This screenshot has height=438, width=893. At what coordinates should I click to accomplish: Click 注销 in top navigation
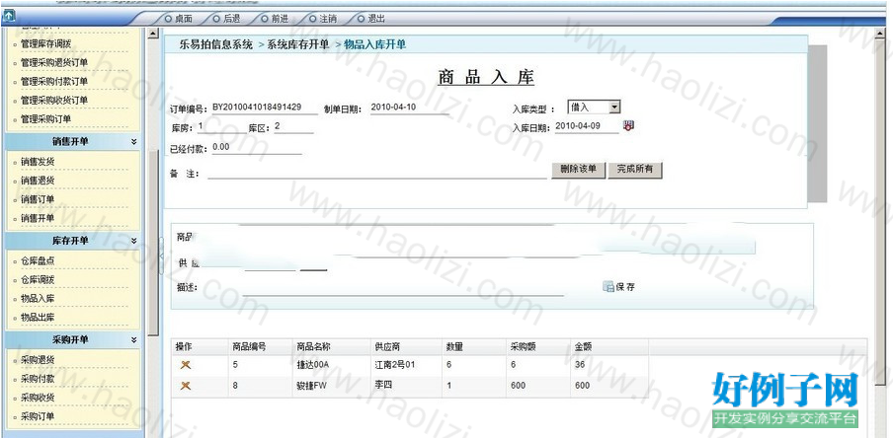point(323,19)
